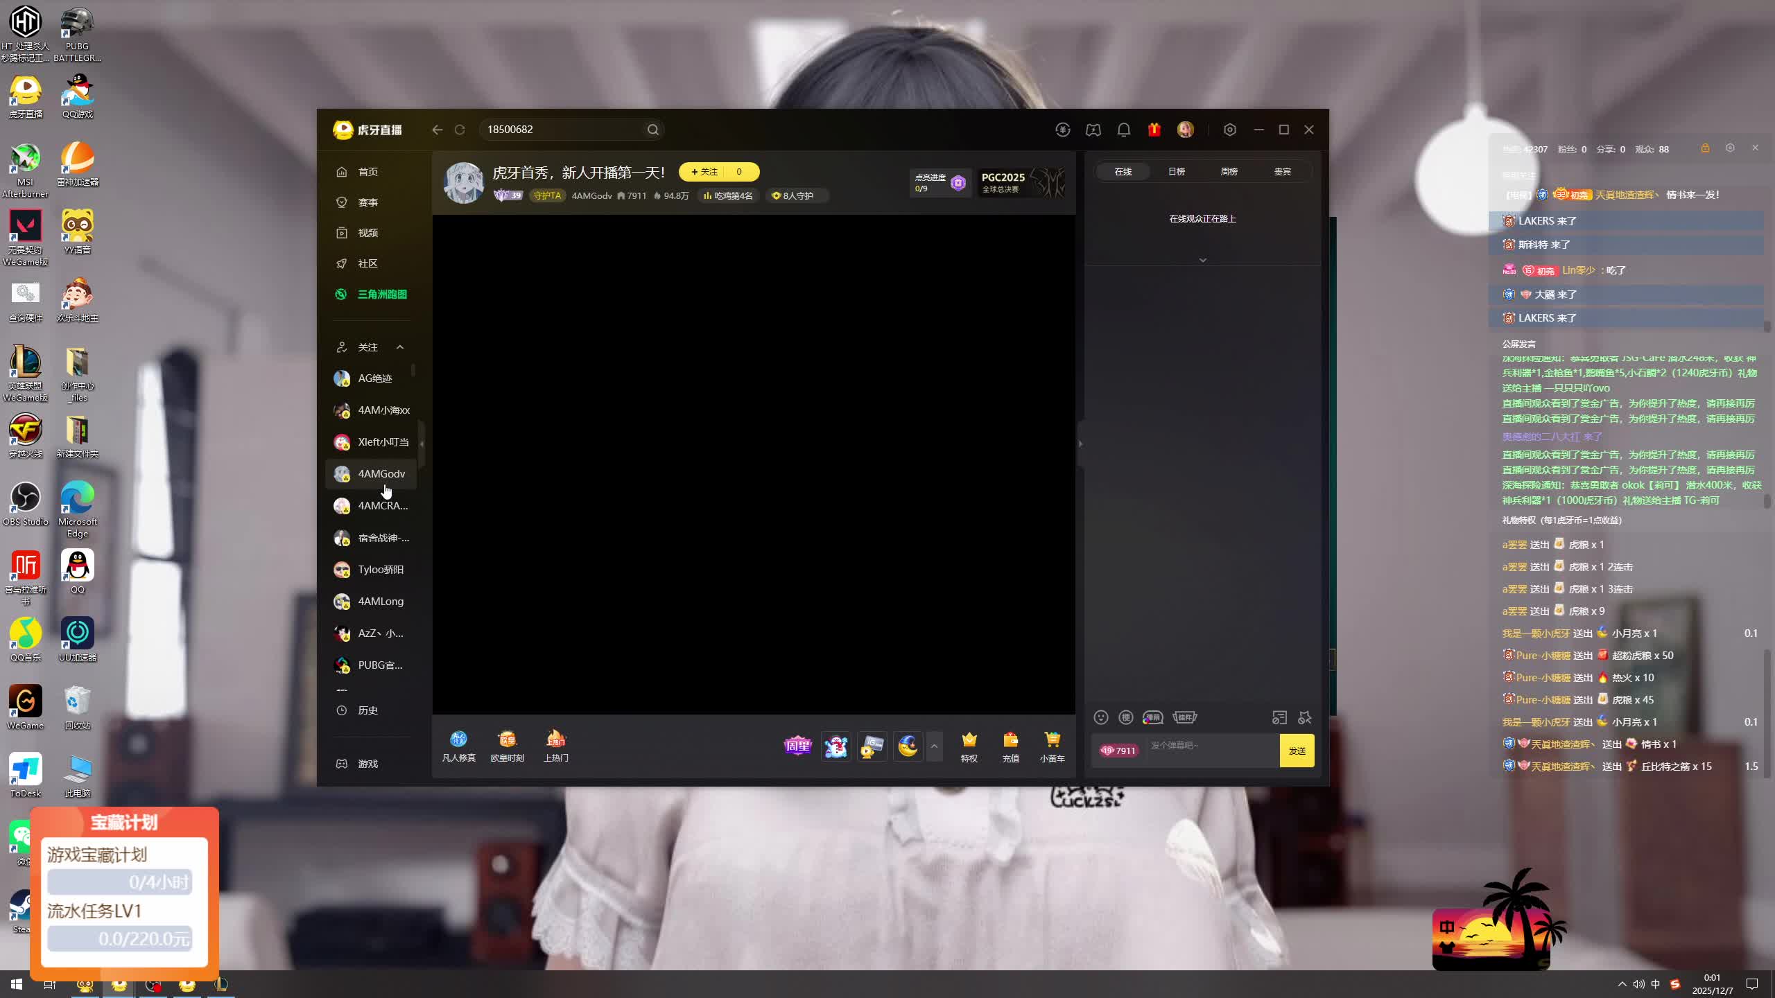This screenshot has height=998, width=1775.
Task: Toggle chat message filter icon
Action: 1279,717
